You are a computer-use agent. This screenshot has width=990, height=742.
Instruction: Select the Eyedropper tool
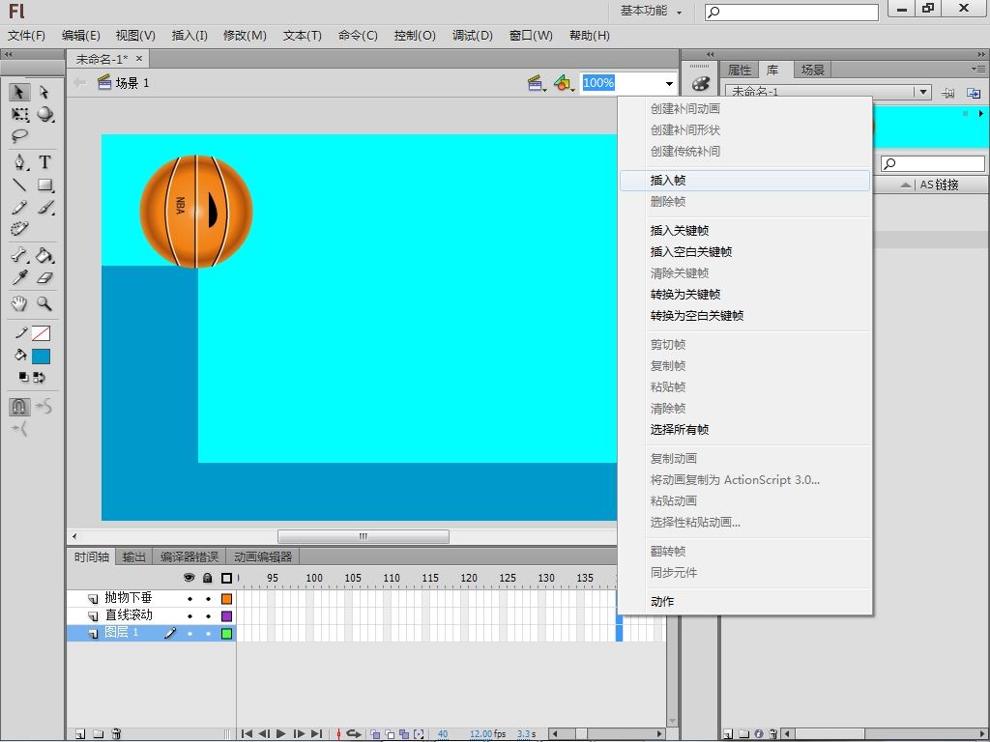click(x=19, y=277)
